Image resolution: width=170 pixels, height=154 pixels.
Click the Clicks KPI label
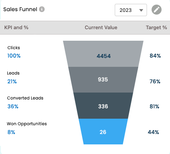click(14, 48)
